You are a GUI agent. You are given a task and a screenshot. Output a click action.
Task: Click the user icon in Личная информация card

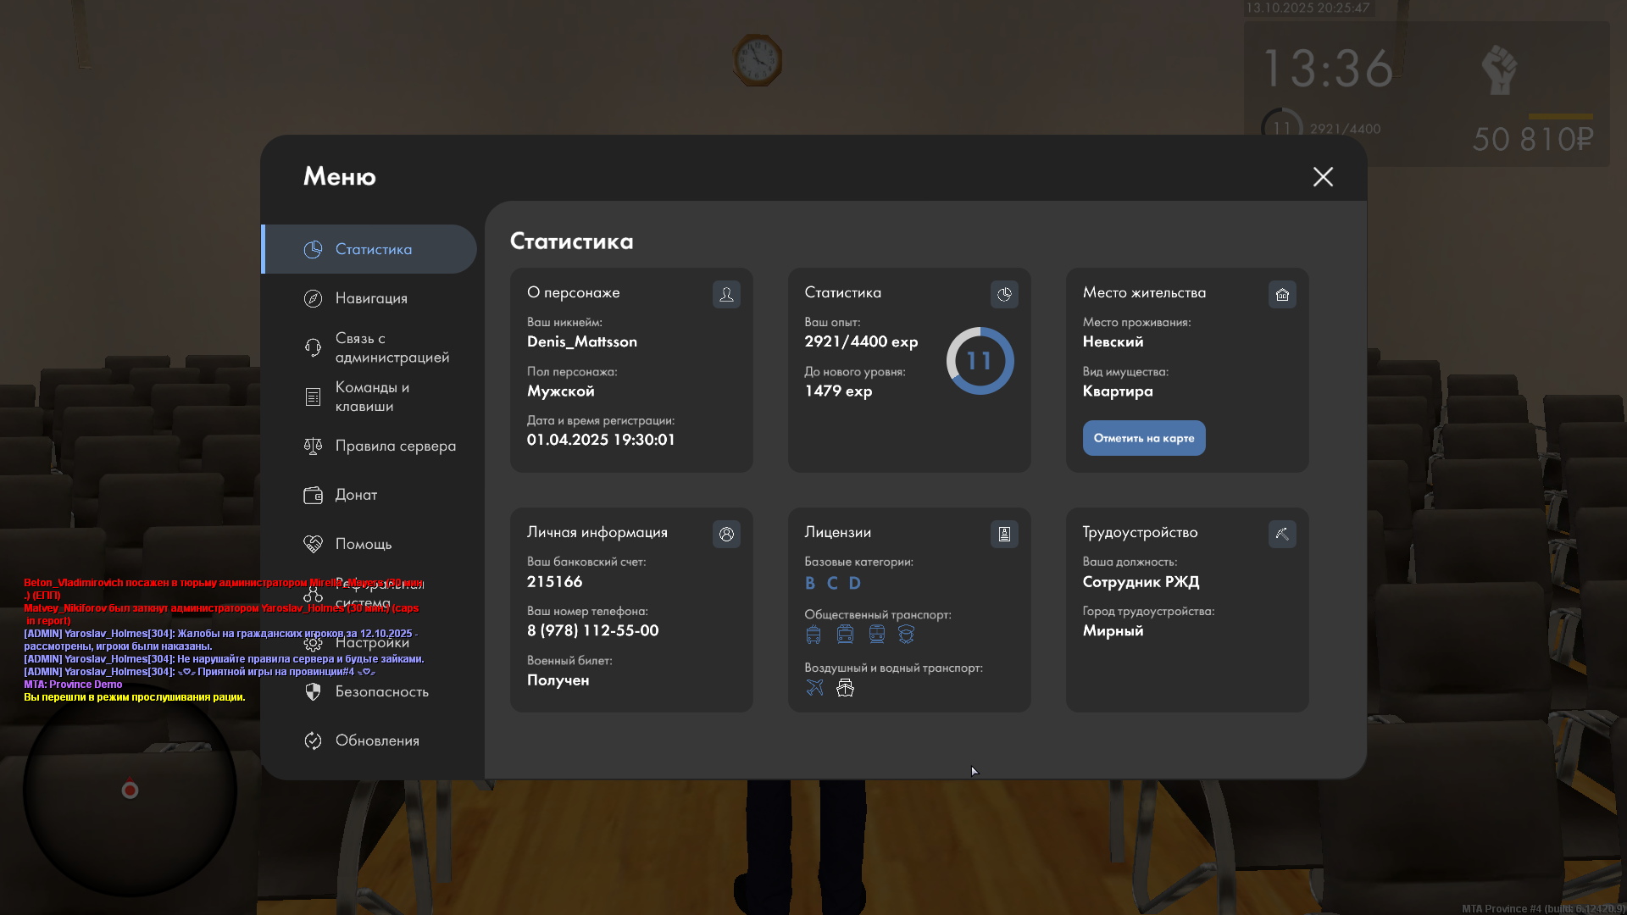click(x=726, y=535)
